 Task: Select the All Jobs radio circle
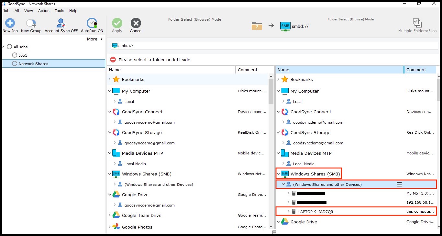coord(9,47)
